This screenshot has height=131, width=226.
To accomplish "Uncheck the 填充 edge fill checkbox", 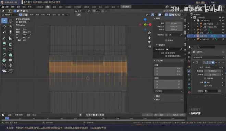I will [x=205, y=82].
